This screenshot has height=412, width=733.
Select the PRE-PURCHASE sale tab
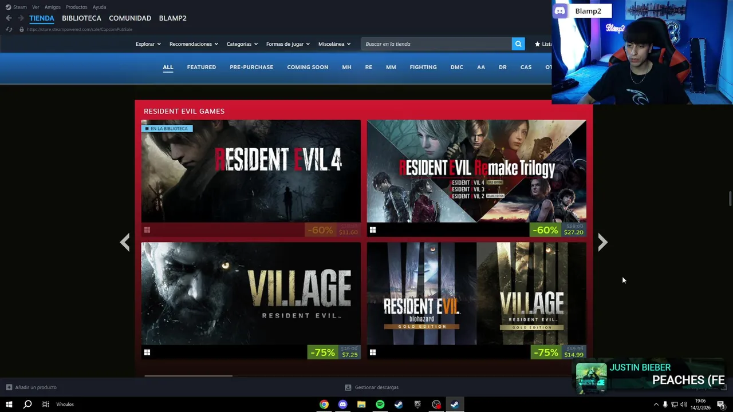[251, 67]
